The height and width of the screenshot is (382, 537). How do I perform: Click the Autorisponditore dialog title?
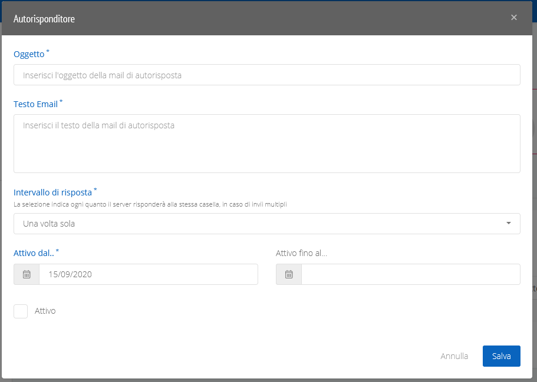44,19
